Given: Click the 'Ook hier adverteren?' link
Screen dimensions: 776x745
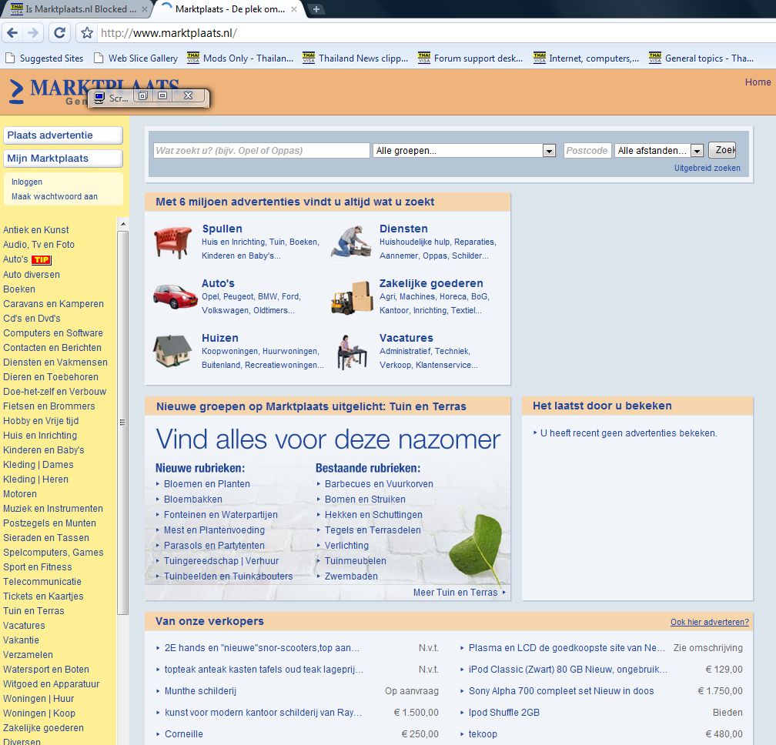Looking at the screenshot, I should pos(710,623).
